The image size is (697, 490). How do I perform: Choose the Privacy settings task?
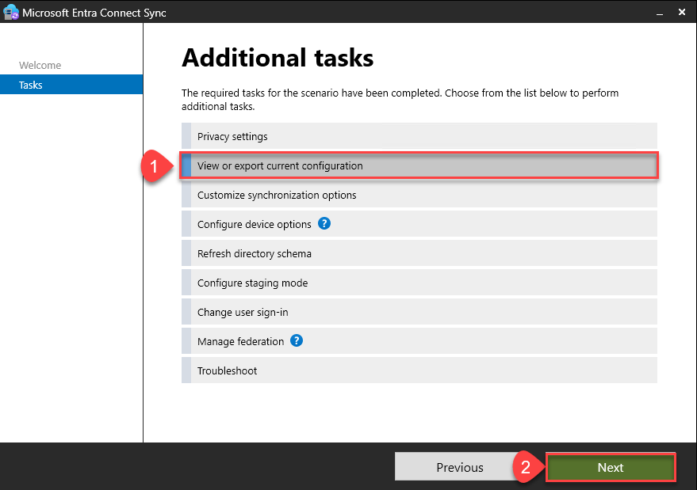tap(232, 137)
